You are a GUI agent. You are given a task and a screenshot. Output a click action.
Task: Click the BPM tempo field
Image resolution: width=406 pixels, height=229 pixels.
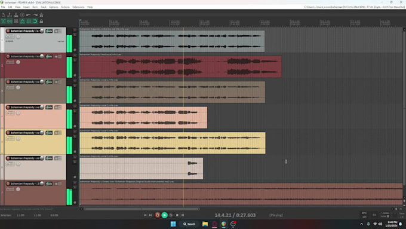coord(364,215)
